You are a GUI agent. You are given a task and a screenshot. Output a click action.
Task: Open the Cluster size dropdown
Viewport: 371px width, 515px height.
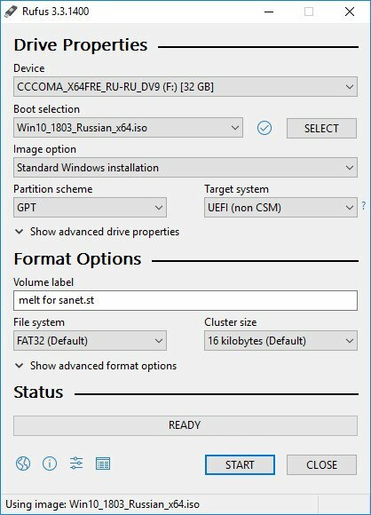(280, 341)
